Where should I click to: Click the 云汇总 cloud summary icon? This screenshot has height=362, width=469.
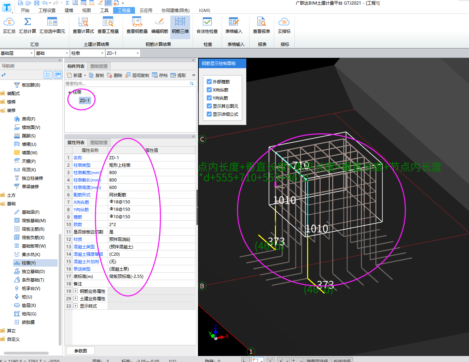(9, 22)
